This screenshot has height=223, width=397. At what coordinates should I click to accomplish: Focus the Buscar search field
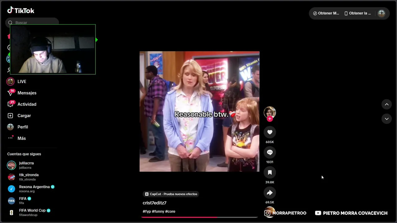coord(32,22)
